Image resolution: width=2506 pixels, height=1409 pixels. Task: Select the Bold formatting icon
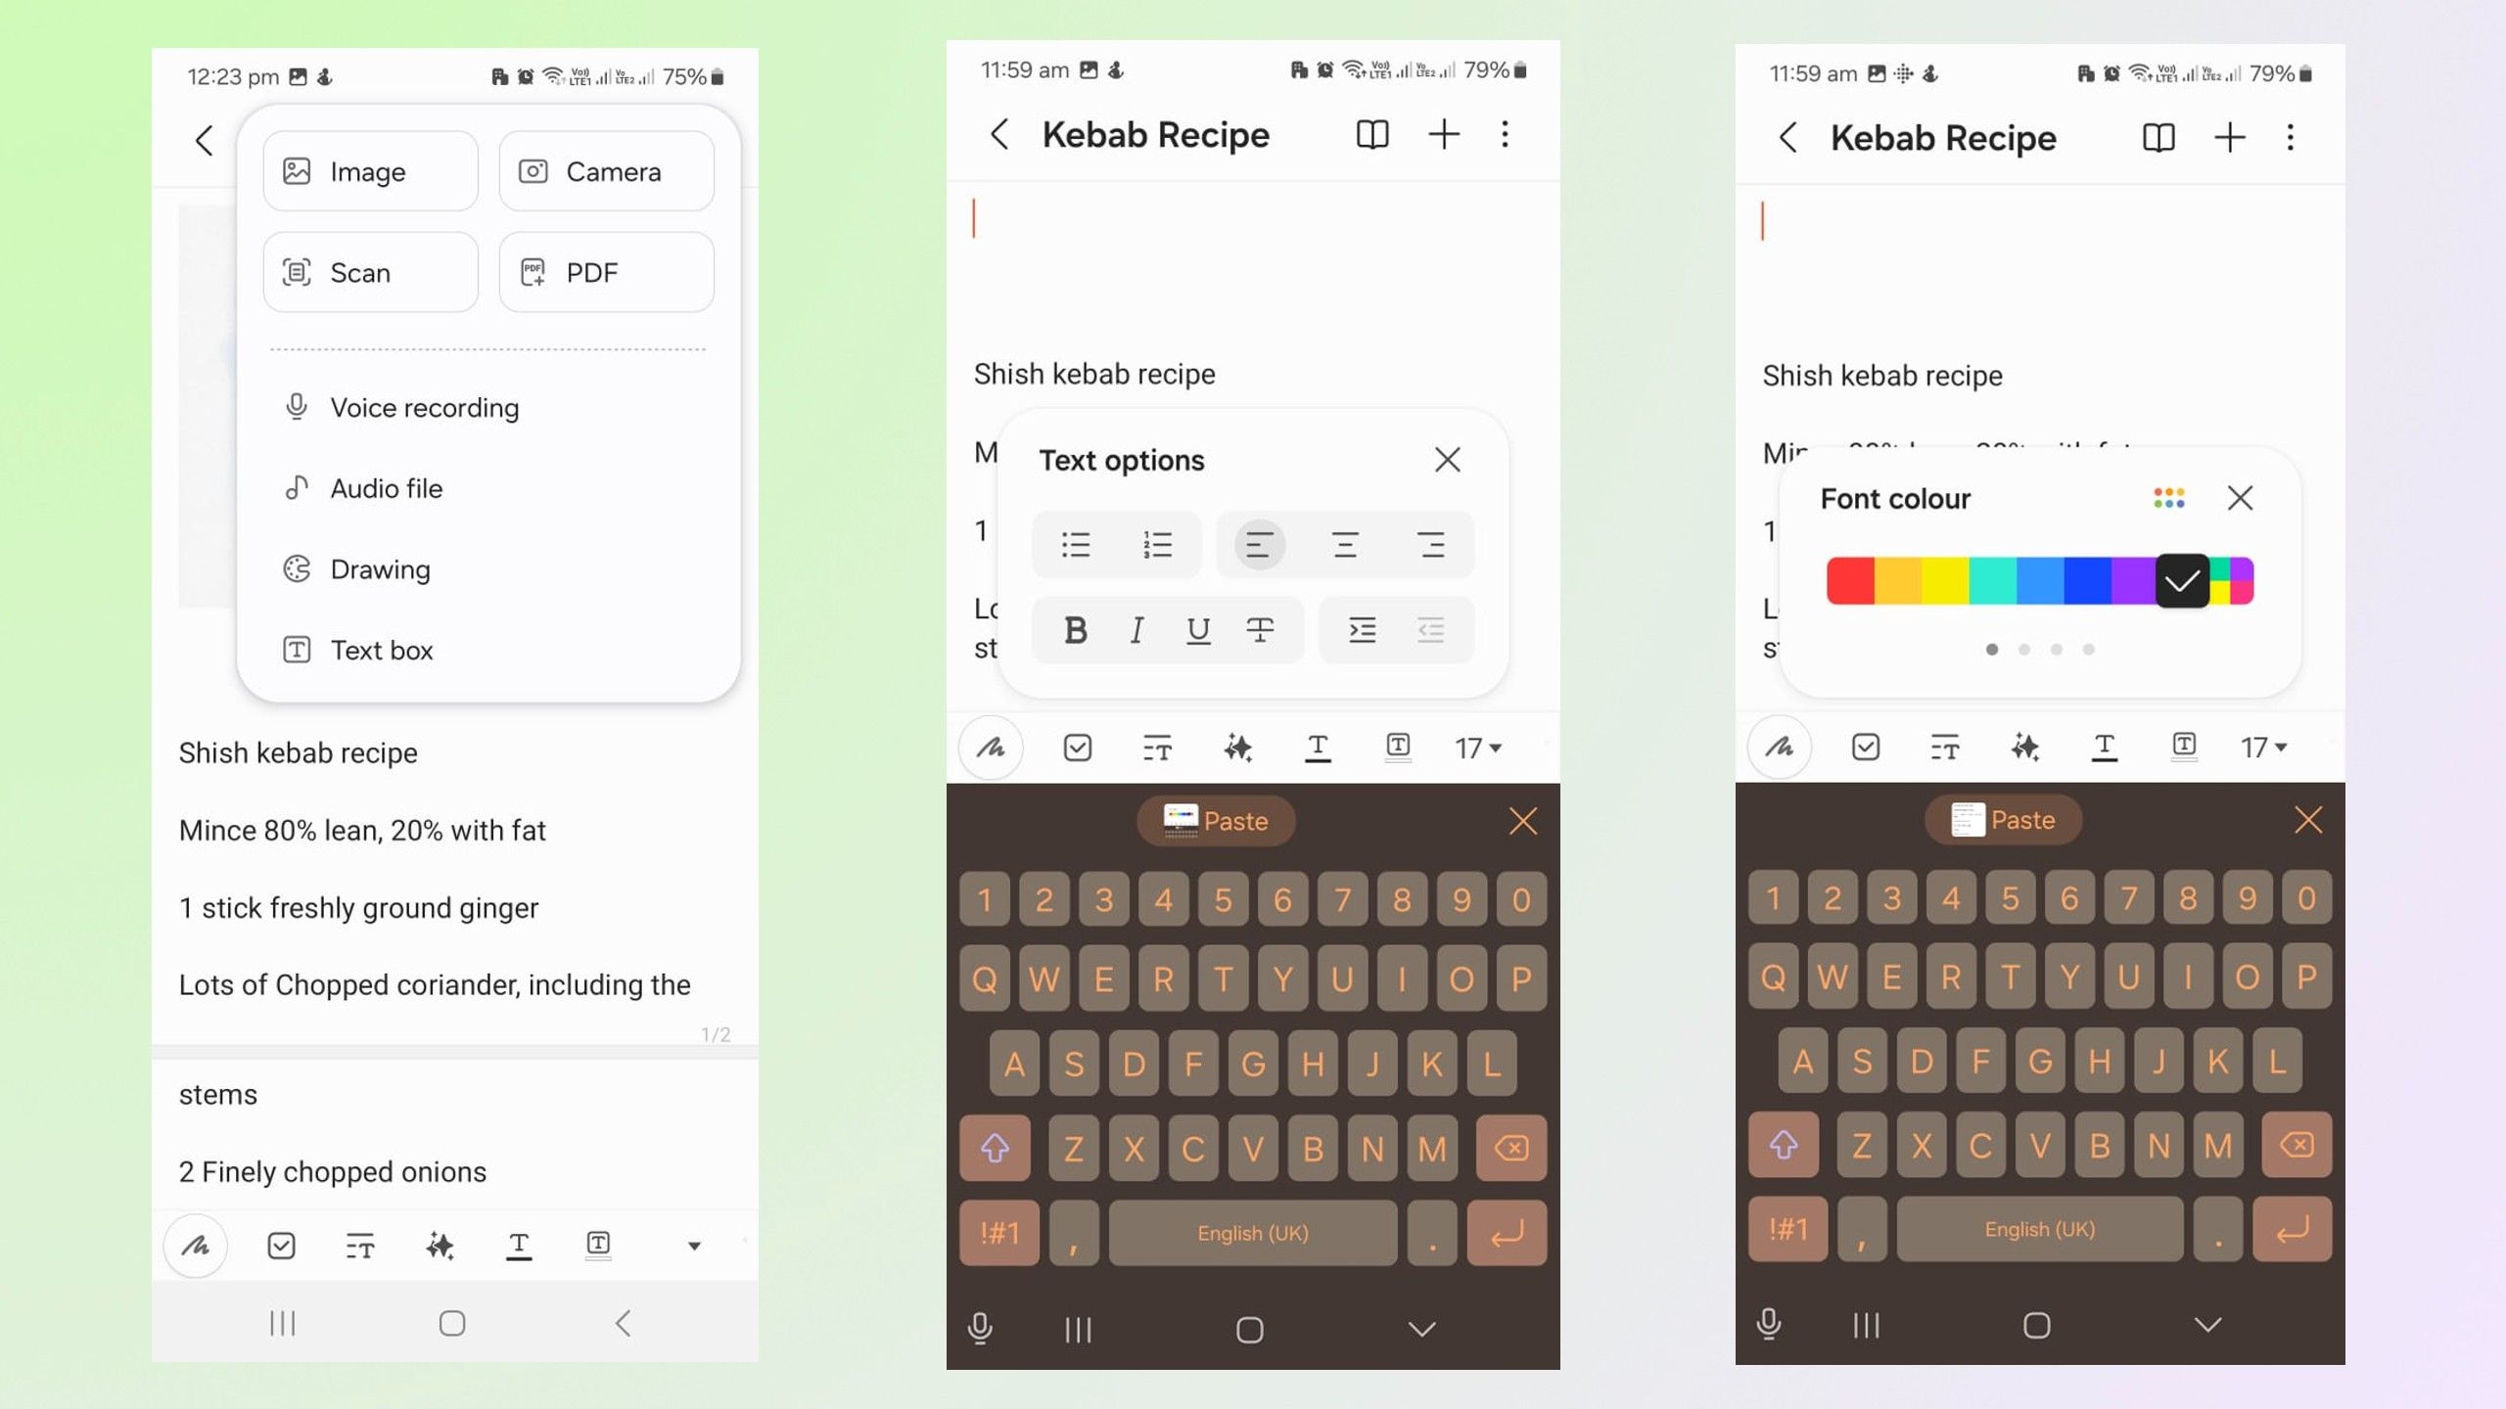coord(1072,628)
